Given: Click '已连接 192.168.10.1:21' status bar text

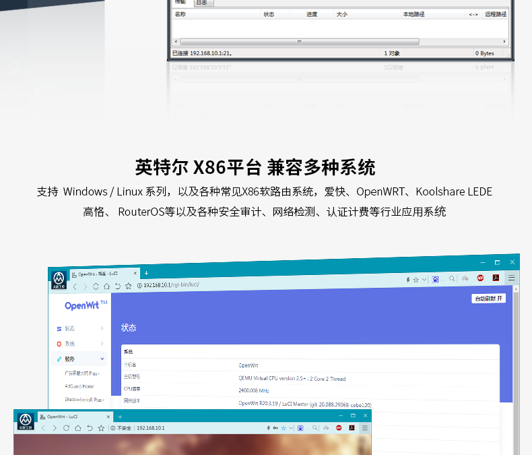Looking at the screenshot, I should 202,53.
